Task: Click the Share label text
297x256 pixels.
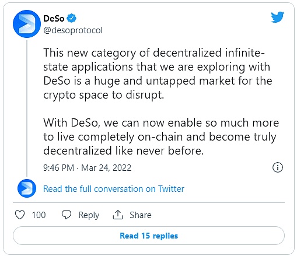Action: 141,215
